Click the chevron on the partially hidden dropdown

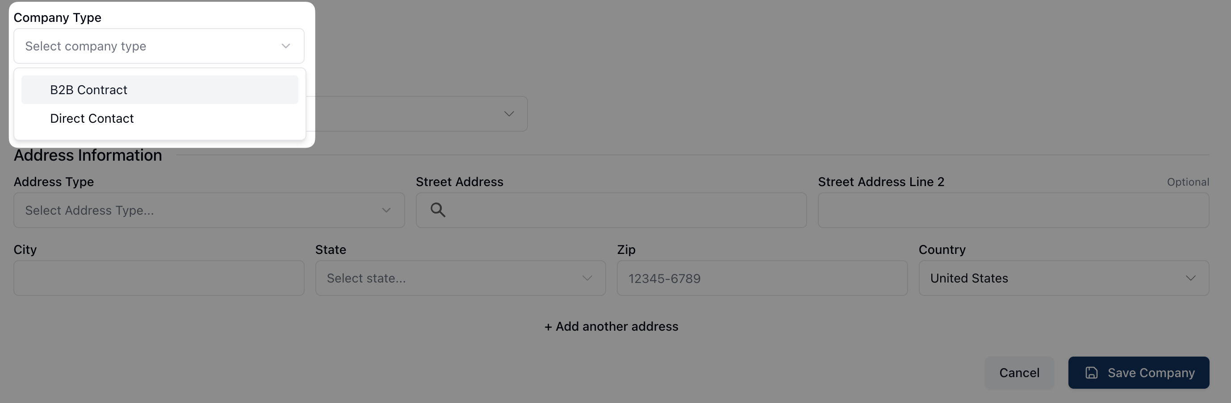coord(509,114)
